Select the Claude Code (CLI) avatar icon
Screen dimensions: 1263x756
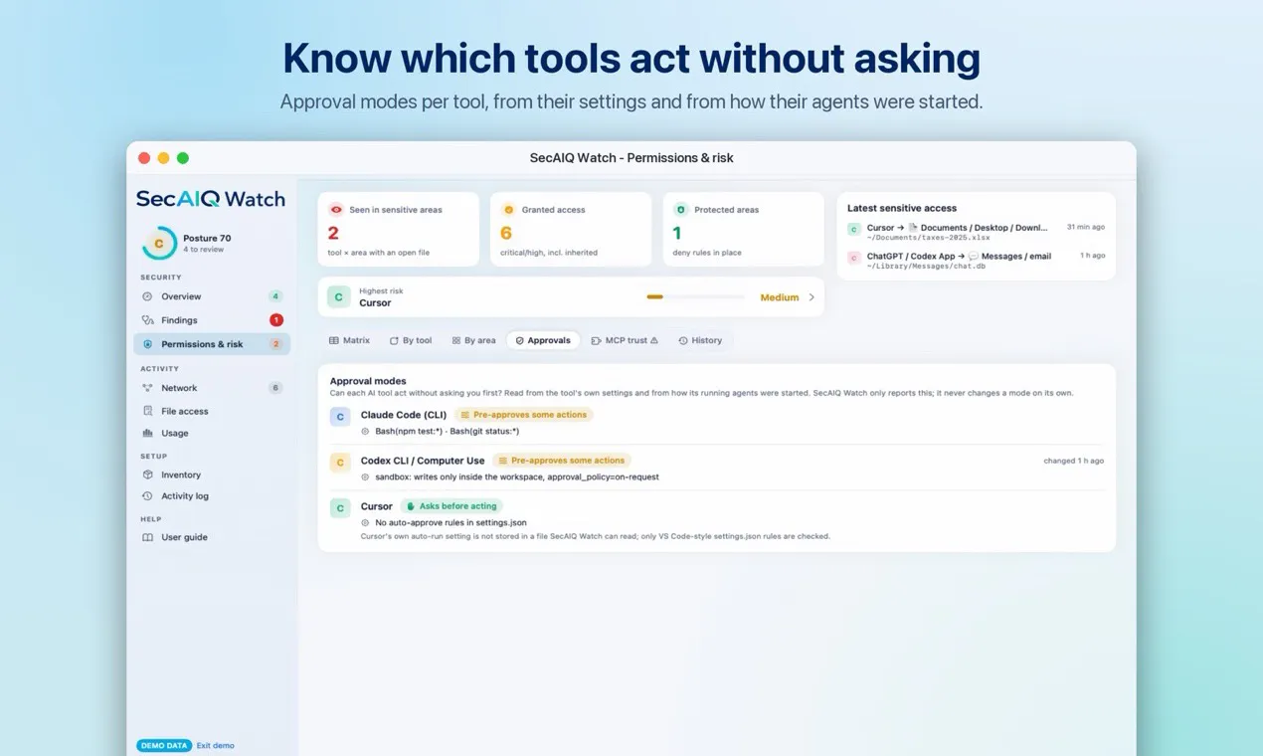point(340,416)
